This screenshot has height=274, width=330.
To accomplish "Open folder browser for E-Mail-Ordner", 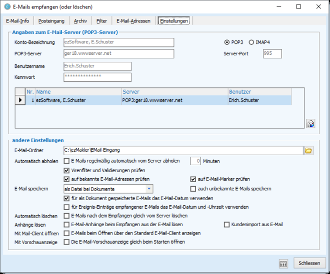I will 308,150.
